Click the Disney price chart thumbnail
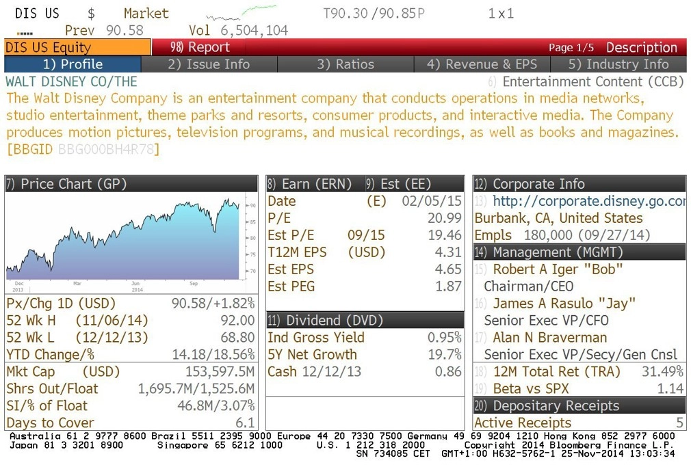 click(x=131, y=243)
